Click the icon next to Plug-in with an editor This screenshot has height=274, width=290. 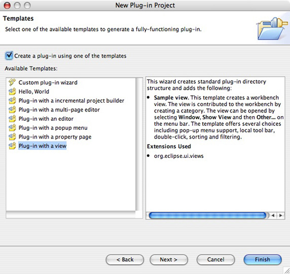12,119
